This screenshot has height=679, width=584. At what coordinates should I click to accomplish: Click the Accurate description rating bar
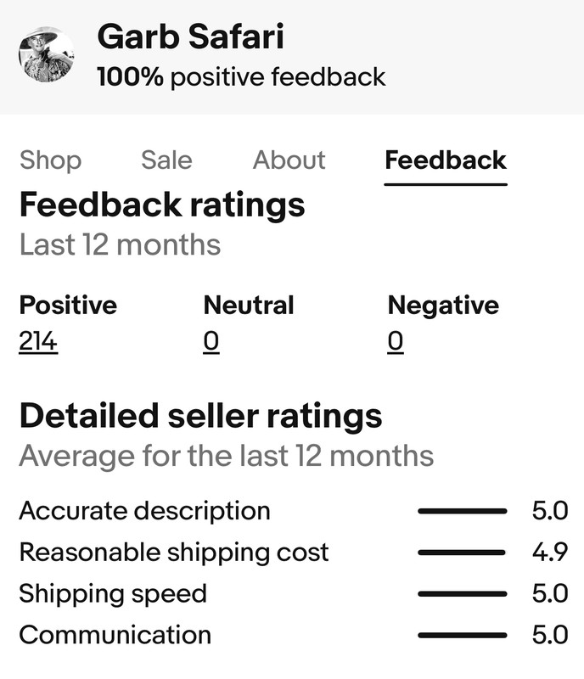[x=463, y=511]
